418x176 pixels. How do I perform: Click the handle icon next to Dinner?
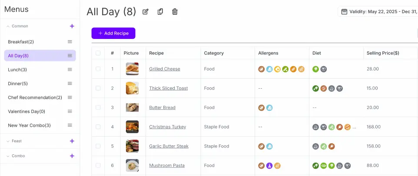coord(70,83)
